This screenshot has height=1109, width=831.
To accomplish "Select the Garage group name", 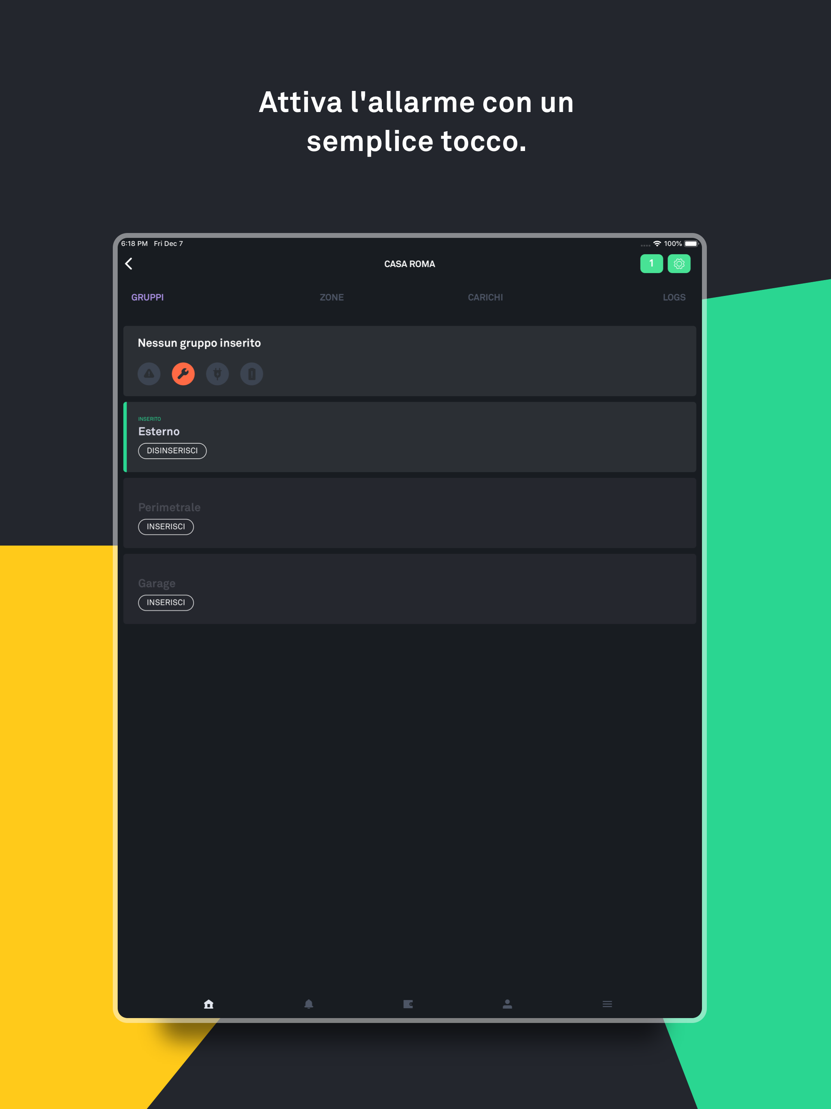I will [x=156, y=584].
